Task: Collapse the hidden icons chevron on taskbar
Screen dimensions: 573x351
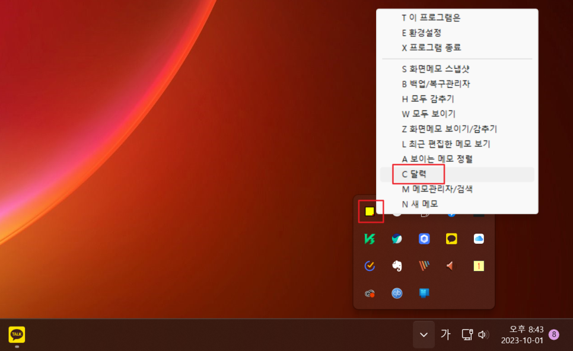Action: 424,334
